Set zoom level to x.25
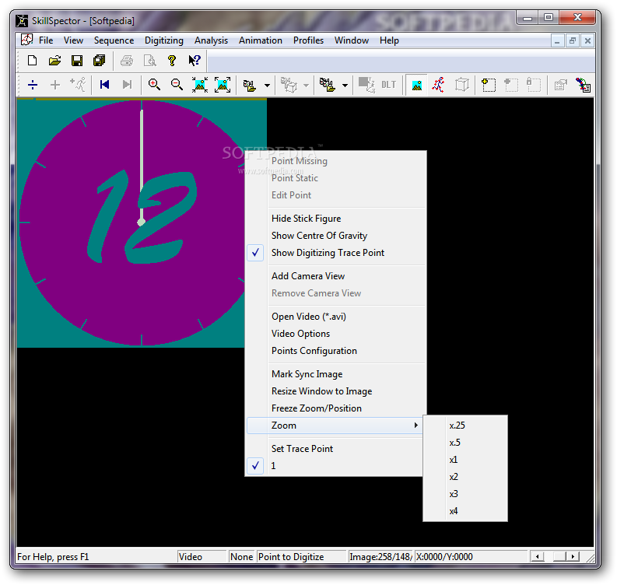 point(465,426)
